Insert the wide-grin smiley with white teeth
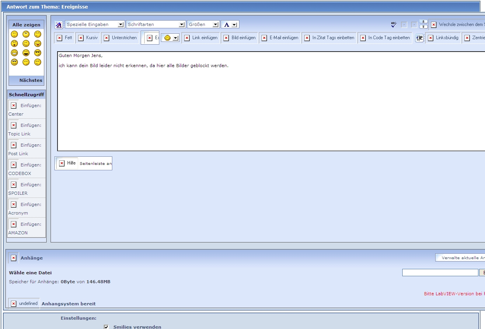This screenshot has width=485, height=329. [x=14, y=53]
